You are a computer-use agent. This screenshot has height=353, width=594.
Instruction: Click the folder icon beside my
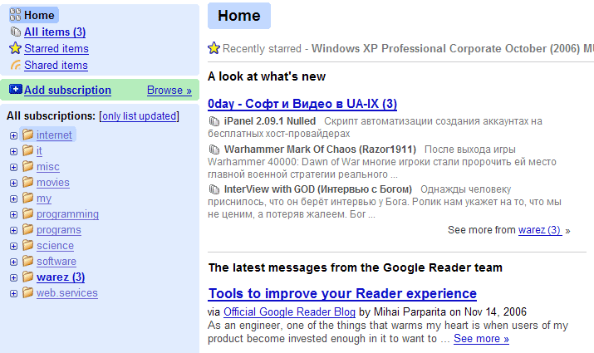pos(27,198)
